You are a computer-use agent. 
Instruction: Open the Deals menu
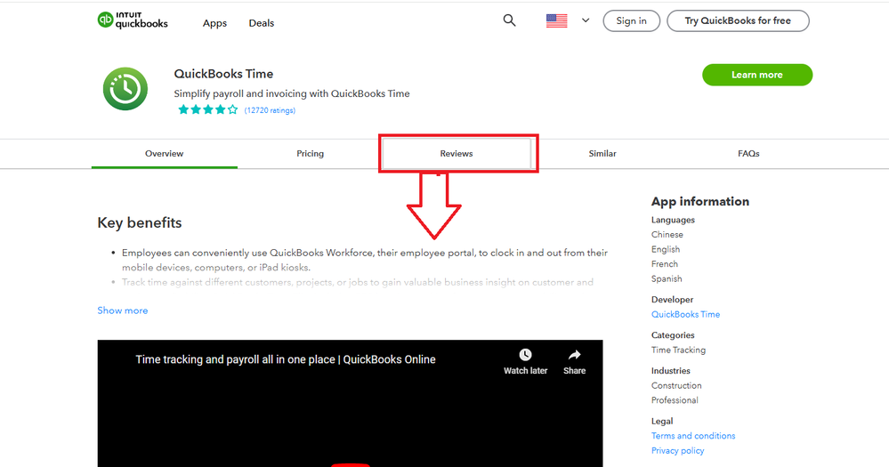pos(262,23)
